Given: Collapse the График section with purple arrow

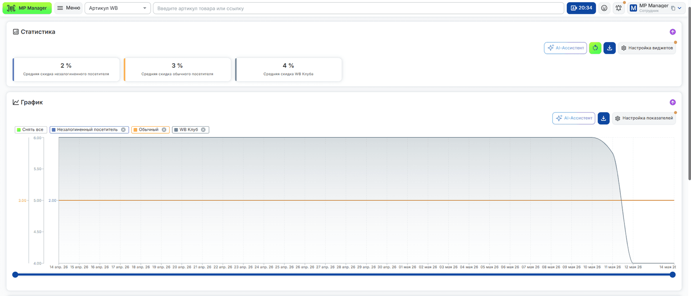Looking at the screenshot, I should (x=673, y=102).
